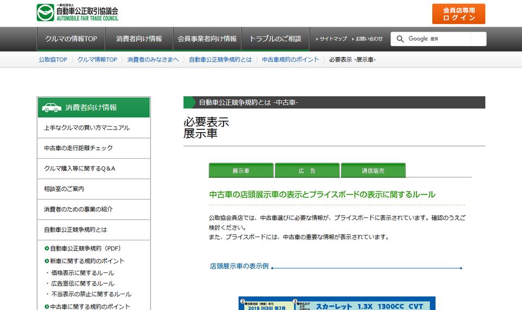Click the 店頭展示車の表示例 subheading text
The height and width of the screenshot is (310, 522).
(239, 266)
